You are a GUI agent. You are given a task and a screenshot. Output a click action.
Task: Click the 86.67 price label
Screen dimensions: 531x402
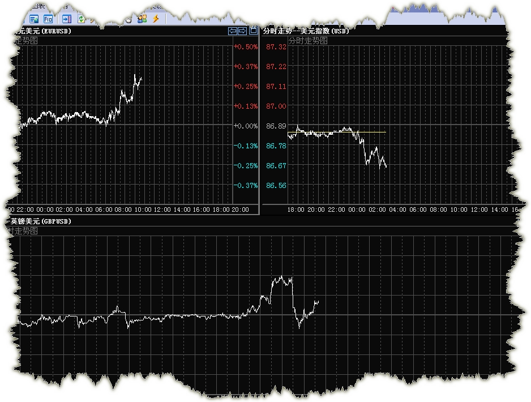(276, 165)
